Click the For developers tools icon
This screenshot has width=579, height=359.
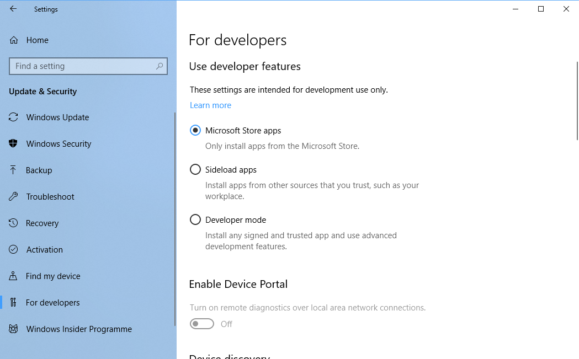tap(13, 303)
